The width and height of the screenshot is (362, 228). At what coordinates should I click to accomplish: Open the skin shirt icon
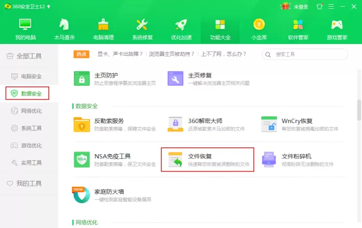click(x=319, y=6)
